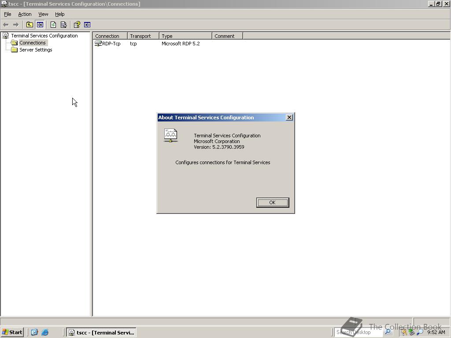Screen dimensions: 451x338
Task: Click the Refresh toolbar icon
Action: (53, 25)
